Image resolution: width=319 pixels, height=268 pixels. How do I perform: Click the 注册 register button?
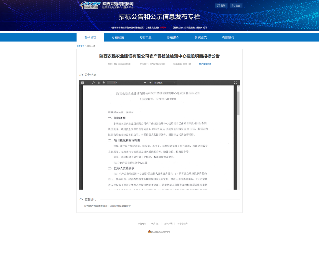[236, 6]
